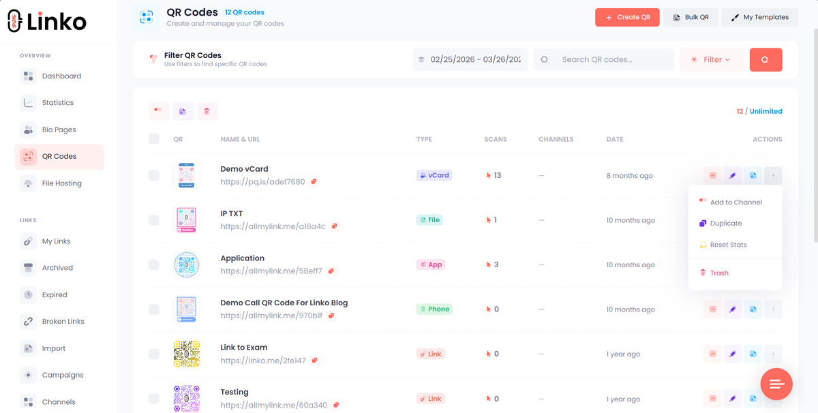Open the three-dot actions menu for Demo Call QR Code
The width and height of the screenshot is (818, 413).
[x=773, y=309]
